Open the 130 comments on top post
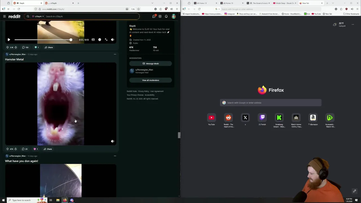361x203 pixels. (25, 47)
